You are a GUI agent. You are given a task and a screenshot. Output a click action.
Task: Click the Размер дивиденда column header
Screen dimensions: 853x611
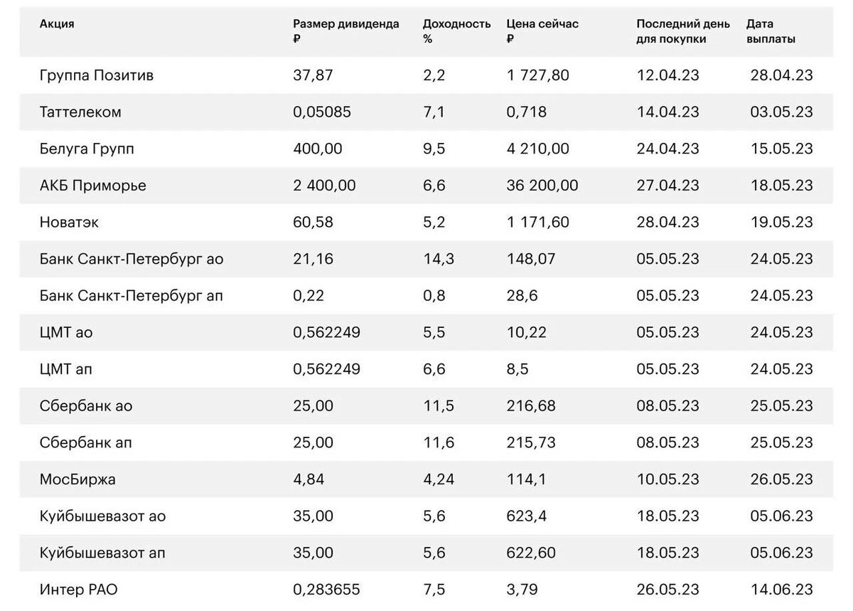coord(346,31)
